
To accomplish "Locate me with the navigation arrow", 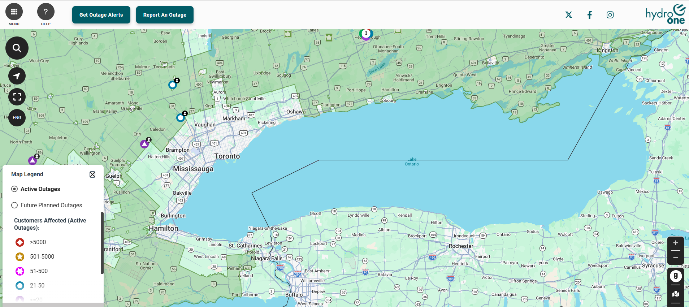I will click(17, 76).
